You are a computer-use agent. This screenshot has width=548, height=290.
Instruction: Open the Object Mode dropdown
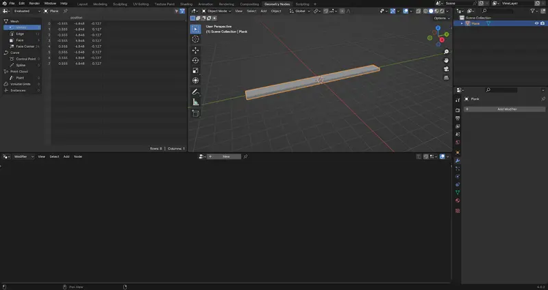coord(217,11)
